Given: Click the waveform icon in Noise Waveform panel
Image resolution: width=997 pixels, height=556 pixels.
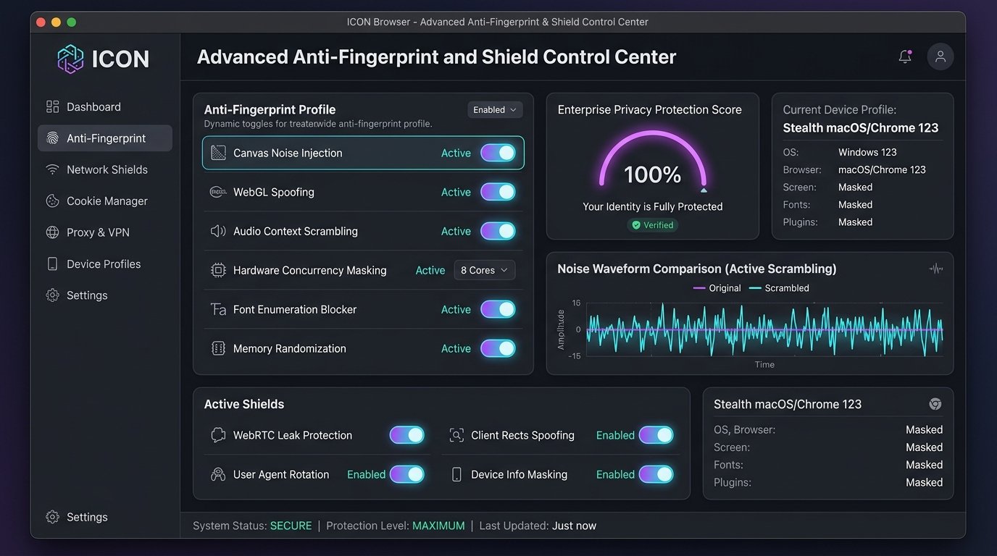Looking at the screenshot, I should click(936, 269).
